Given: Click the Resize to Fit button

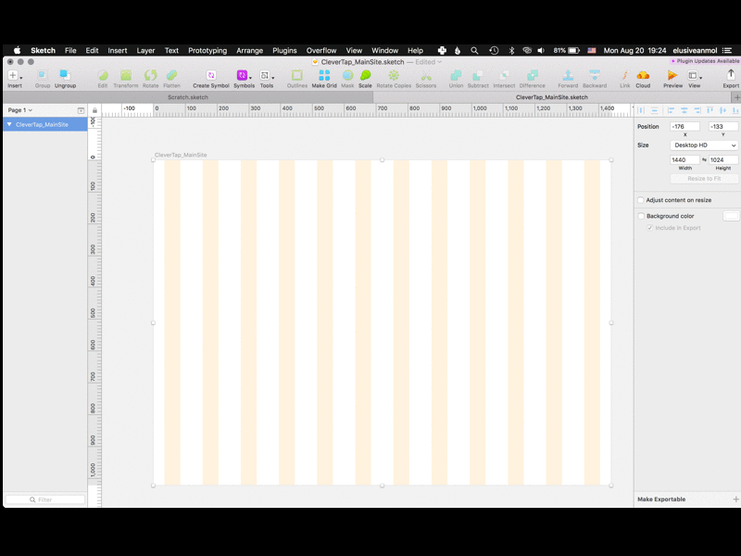Looking at the screenshot, I should (x=704, y=179).
